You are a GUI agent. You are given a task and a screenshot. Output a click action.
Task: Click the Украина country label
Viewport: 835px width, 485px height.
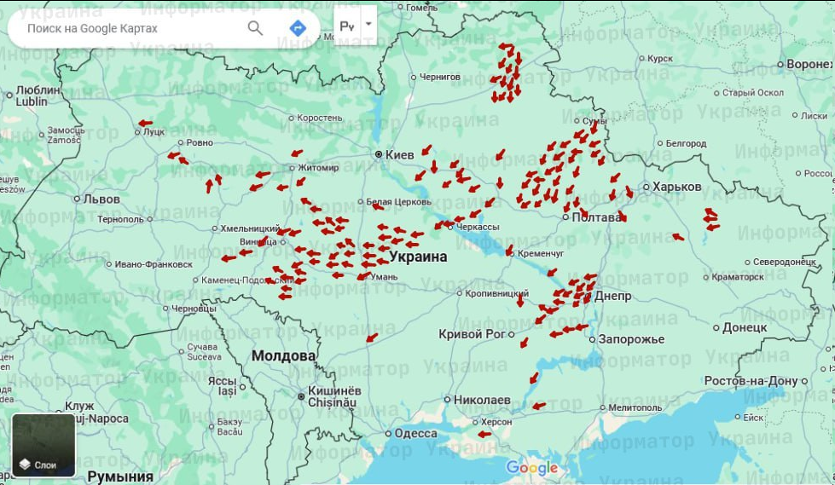coord(418,257)
